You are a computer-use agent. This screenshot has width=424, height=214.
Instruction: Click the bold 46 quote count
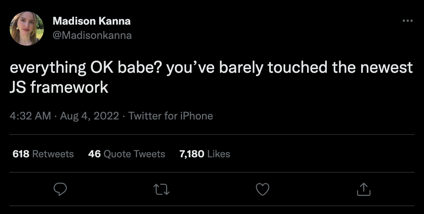coord(94,154)
